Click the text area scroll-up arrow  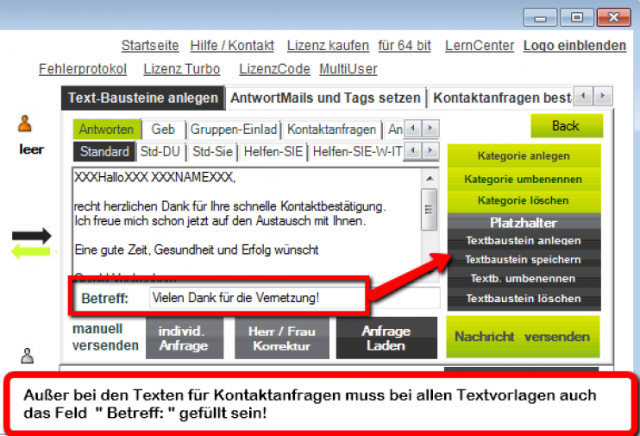point(430,178)
